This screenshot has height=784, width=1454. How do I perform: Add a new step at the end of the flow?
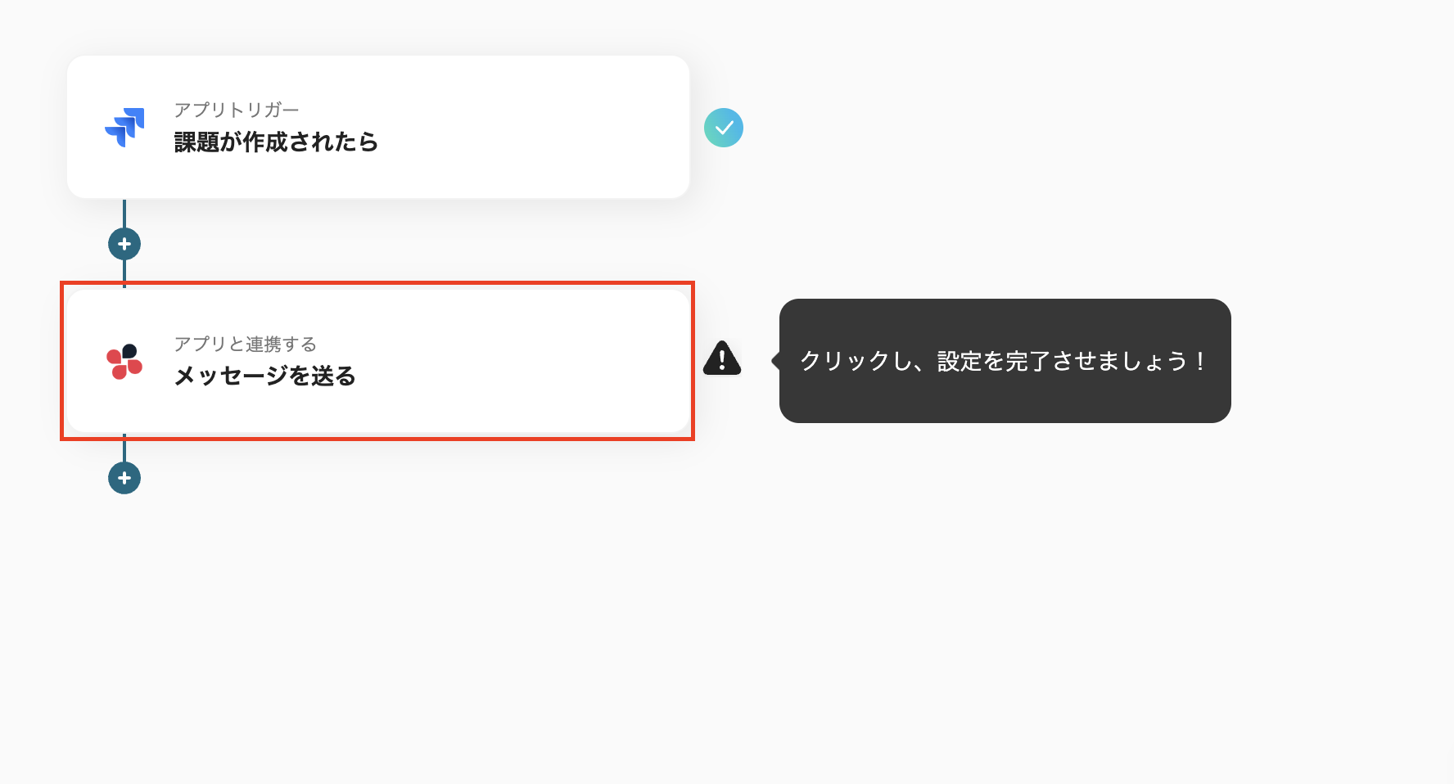[124, 478]
